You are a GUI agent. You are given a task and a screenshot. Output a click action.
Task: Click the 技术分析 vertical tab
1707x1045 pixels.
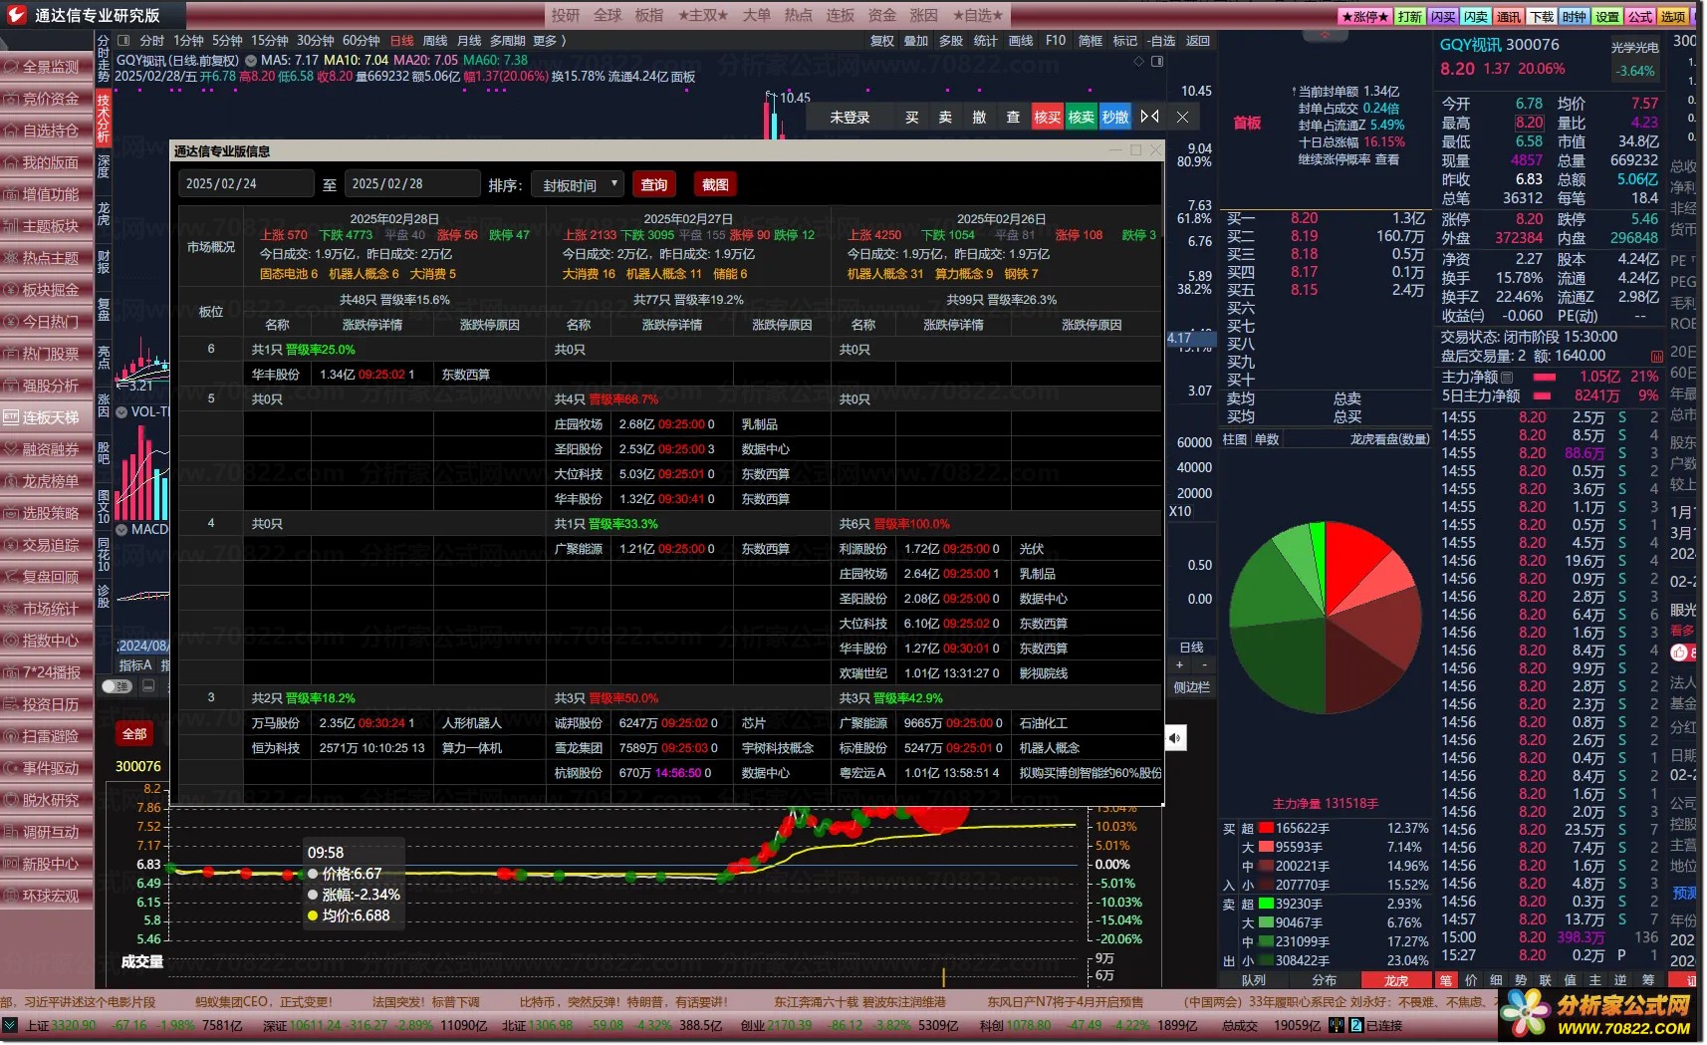tap(104, 119)
